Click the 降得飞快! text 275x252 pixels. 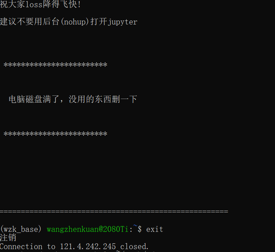point(62,4)
